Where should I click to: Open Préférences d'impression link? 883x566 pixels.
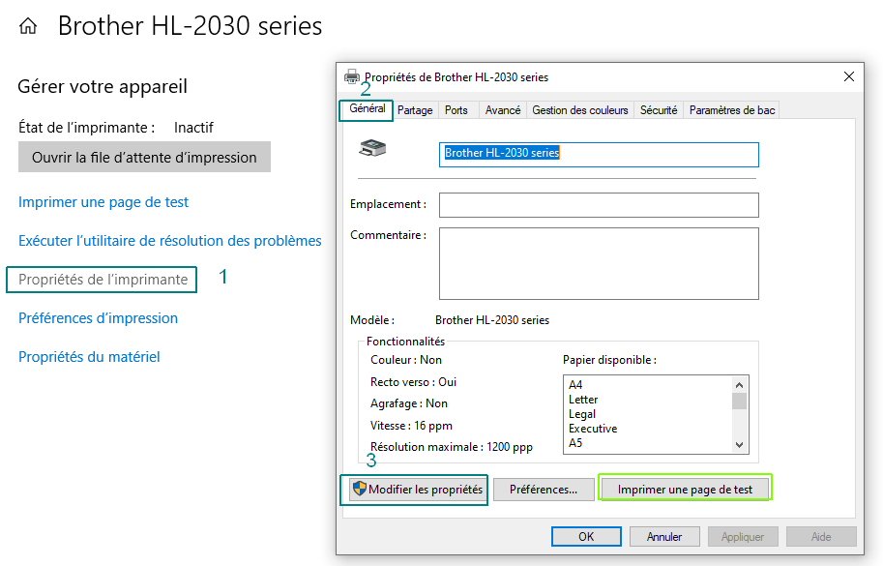tap(98, 318)
